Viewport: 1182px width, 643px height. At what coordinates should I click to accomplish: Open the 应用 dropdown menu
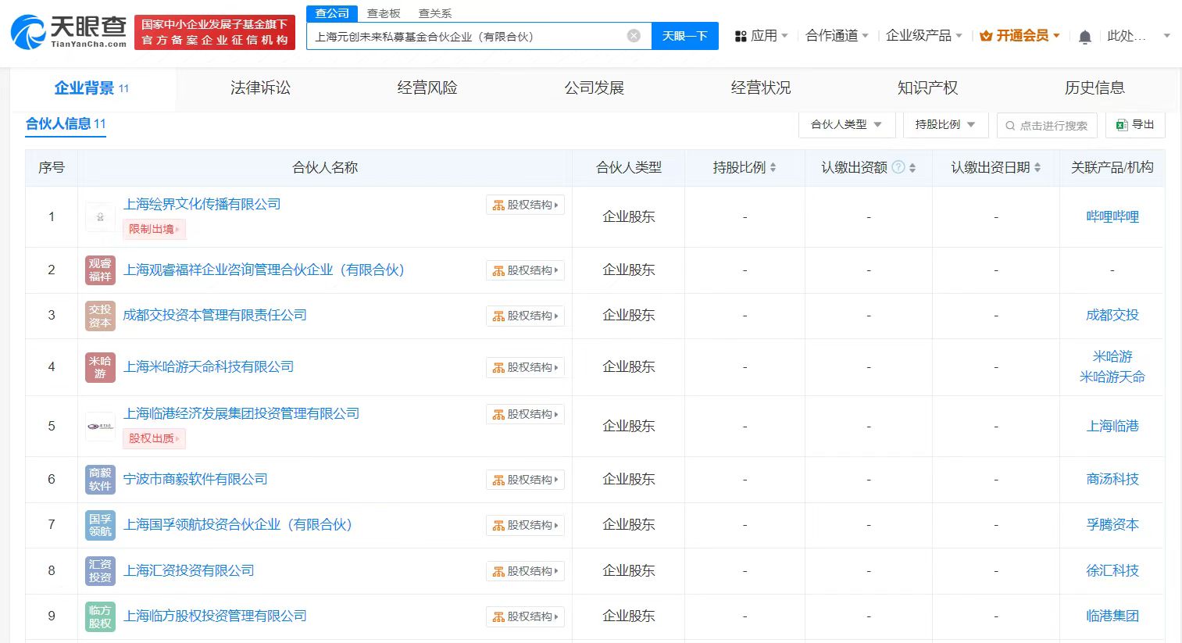(x=761, y=36)
